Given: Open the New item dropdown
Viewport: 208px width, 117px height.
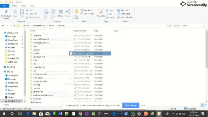Looking at the screenshot, I should [87, 10].
